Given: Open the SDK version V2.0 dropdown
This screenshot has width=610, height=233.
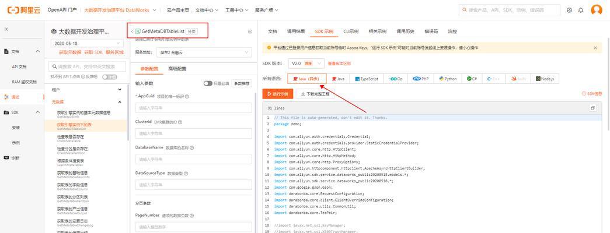Looking at the screenshot, I should point(306,63).
